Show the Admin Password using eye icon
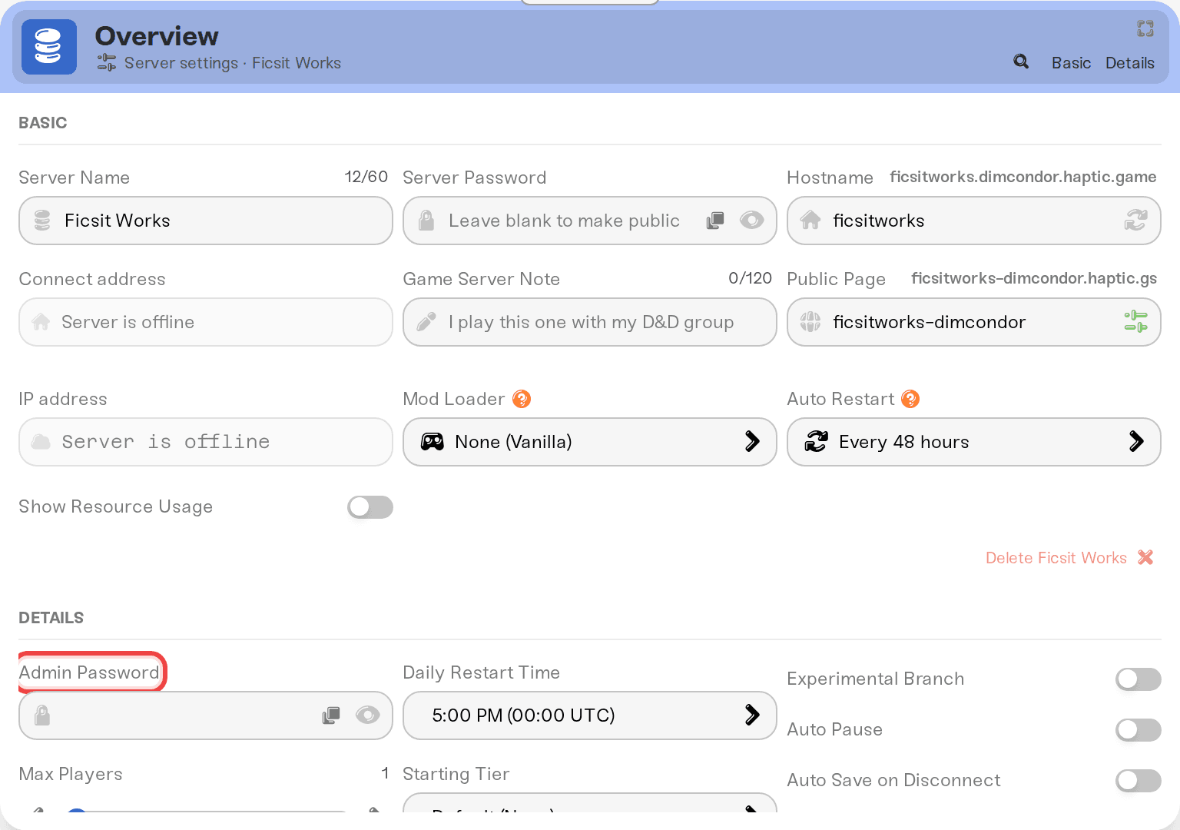 click(x=368, y=715)
